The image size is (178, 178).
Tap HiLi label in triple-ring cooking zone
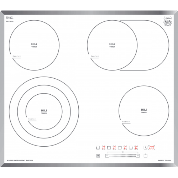point(44,110)
